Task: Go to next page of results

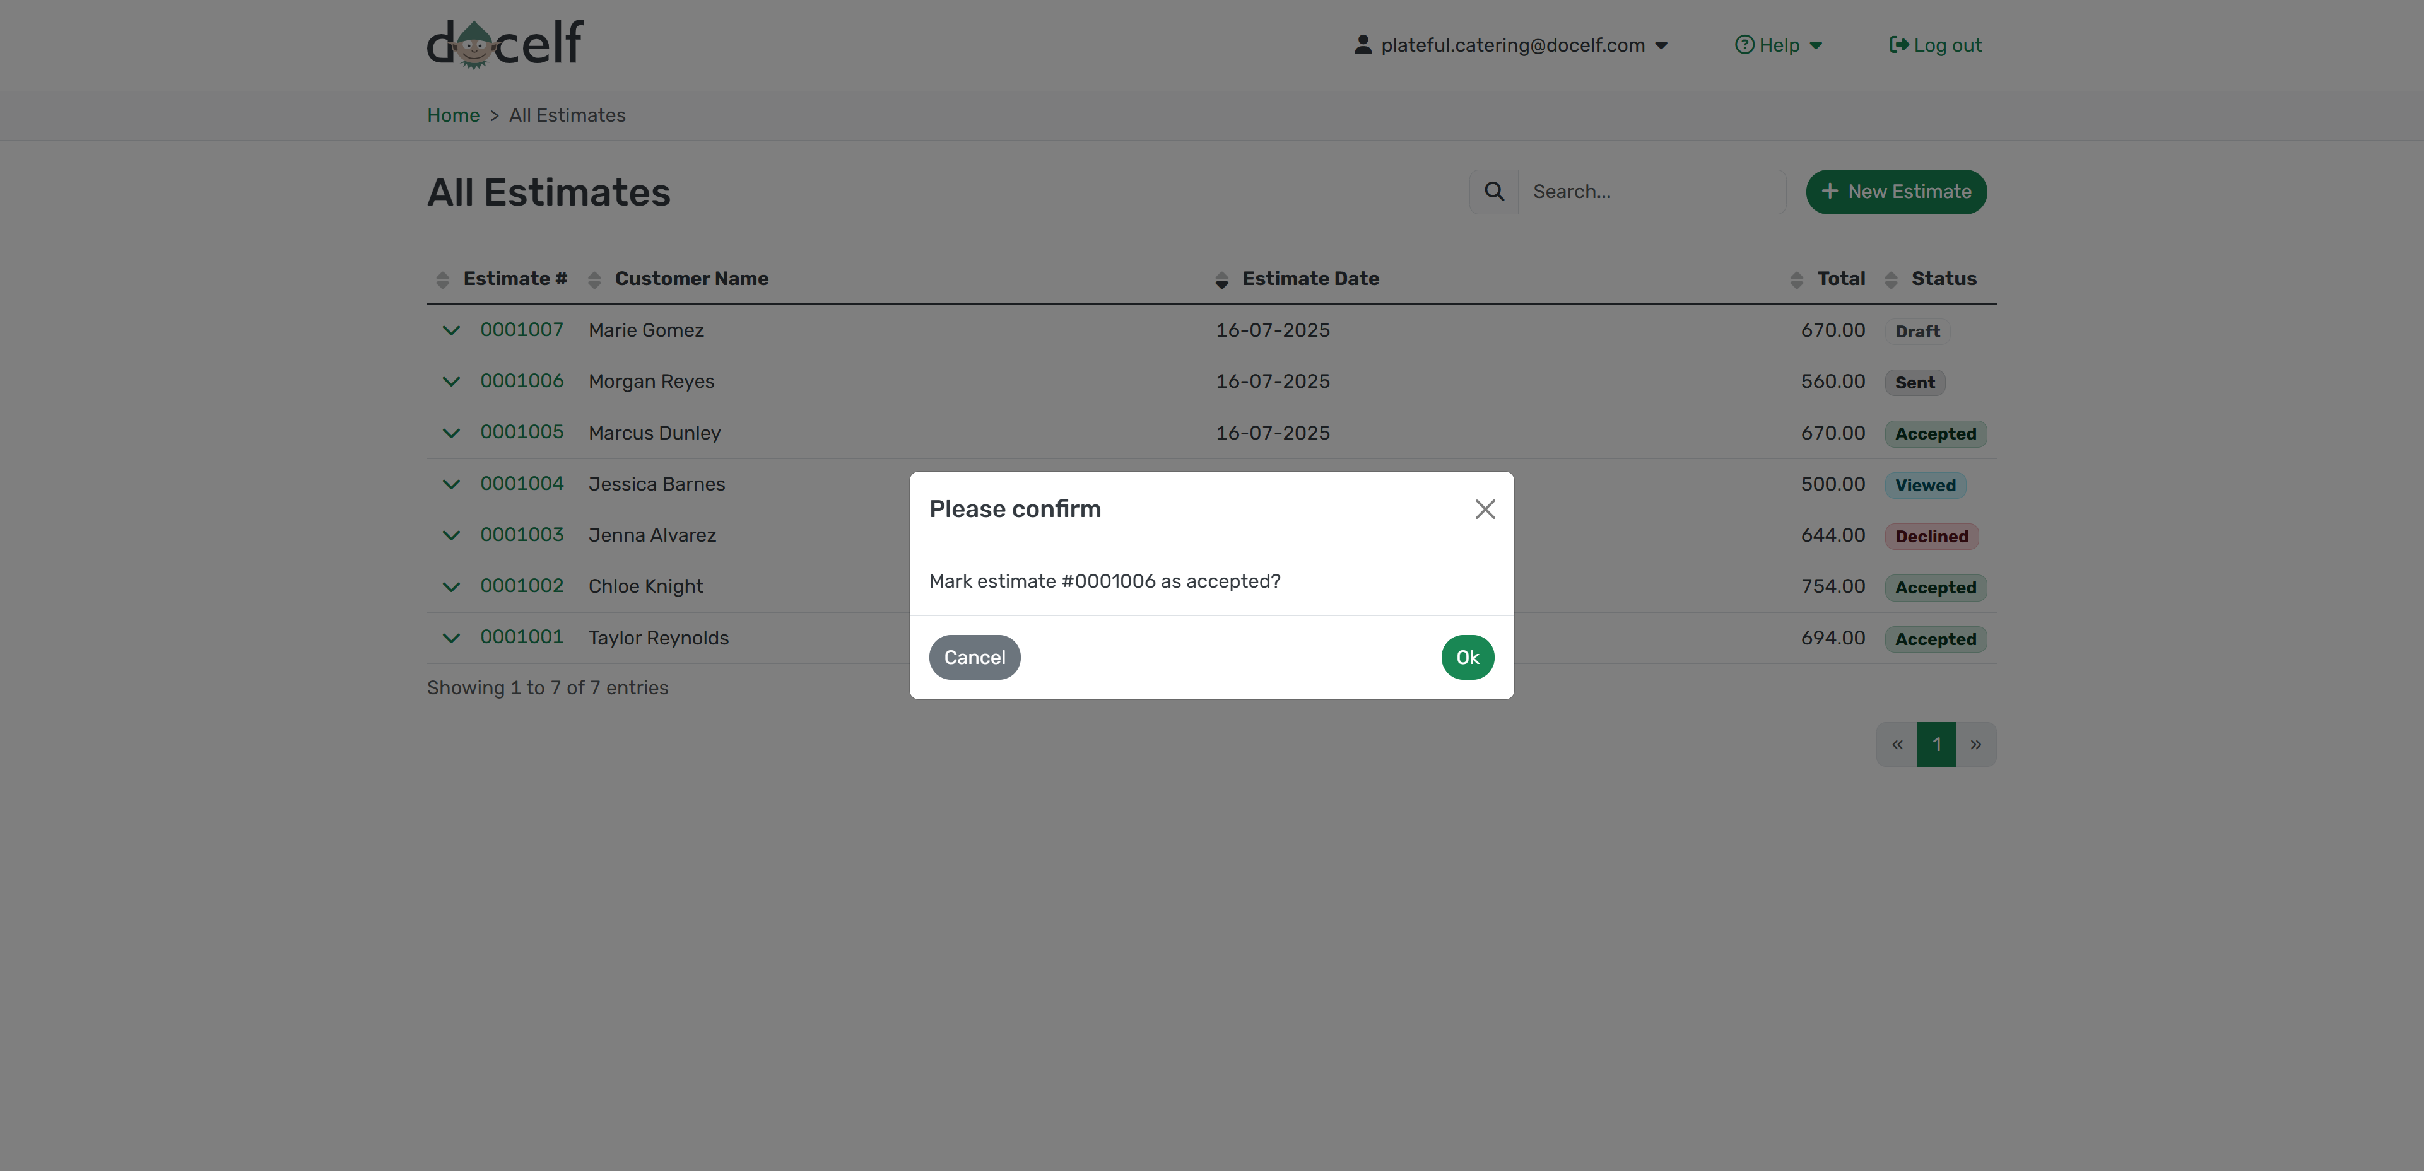Action: (x=1975, y=745)
